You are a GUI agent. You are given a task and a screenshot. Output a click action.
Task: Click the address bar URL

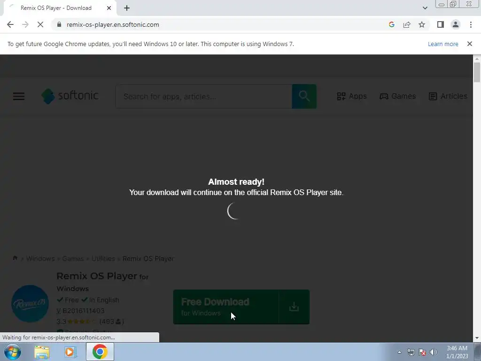(113, 24)
